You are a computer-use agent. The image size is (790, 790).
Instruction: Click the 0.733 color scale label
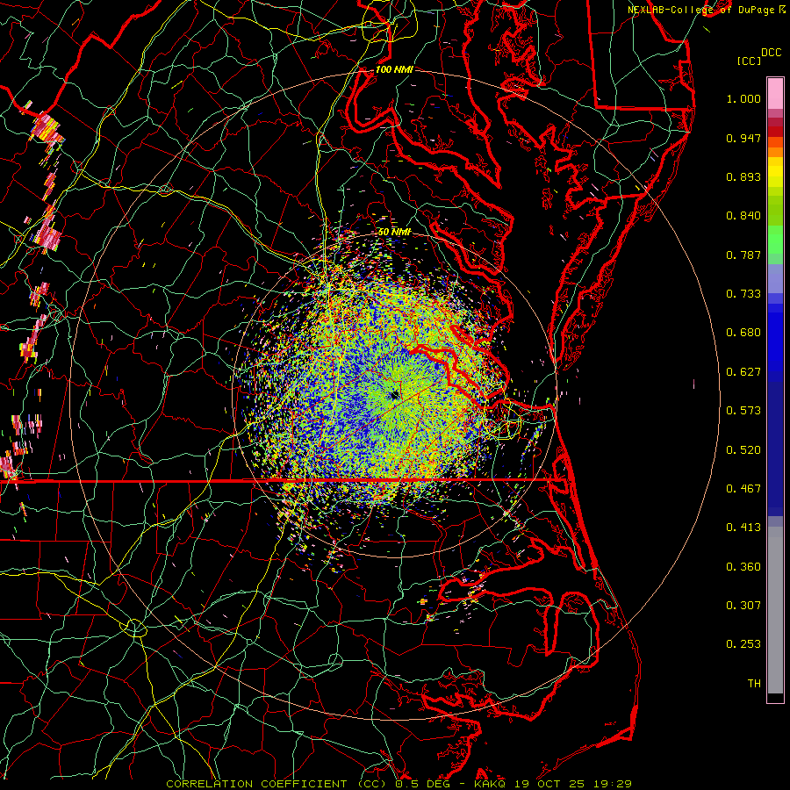[743, 294]
